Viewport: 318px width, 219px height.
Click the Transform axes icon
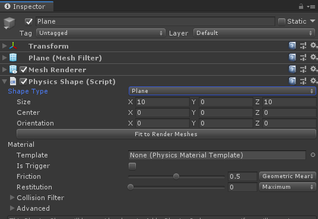(13, 46)
